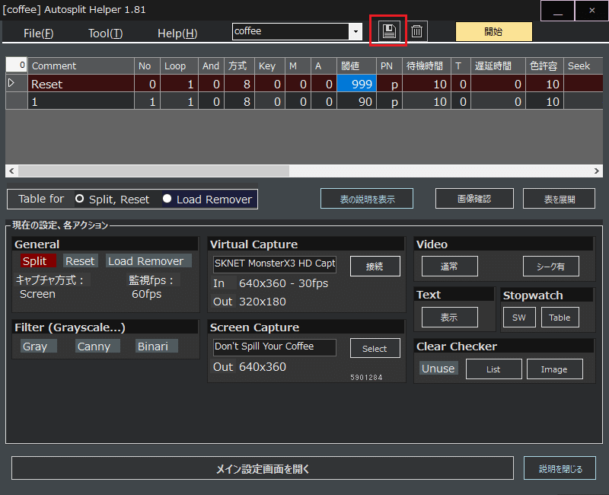Click the 通常 video button
The image size is (609, 495).
[450, 266]
